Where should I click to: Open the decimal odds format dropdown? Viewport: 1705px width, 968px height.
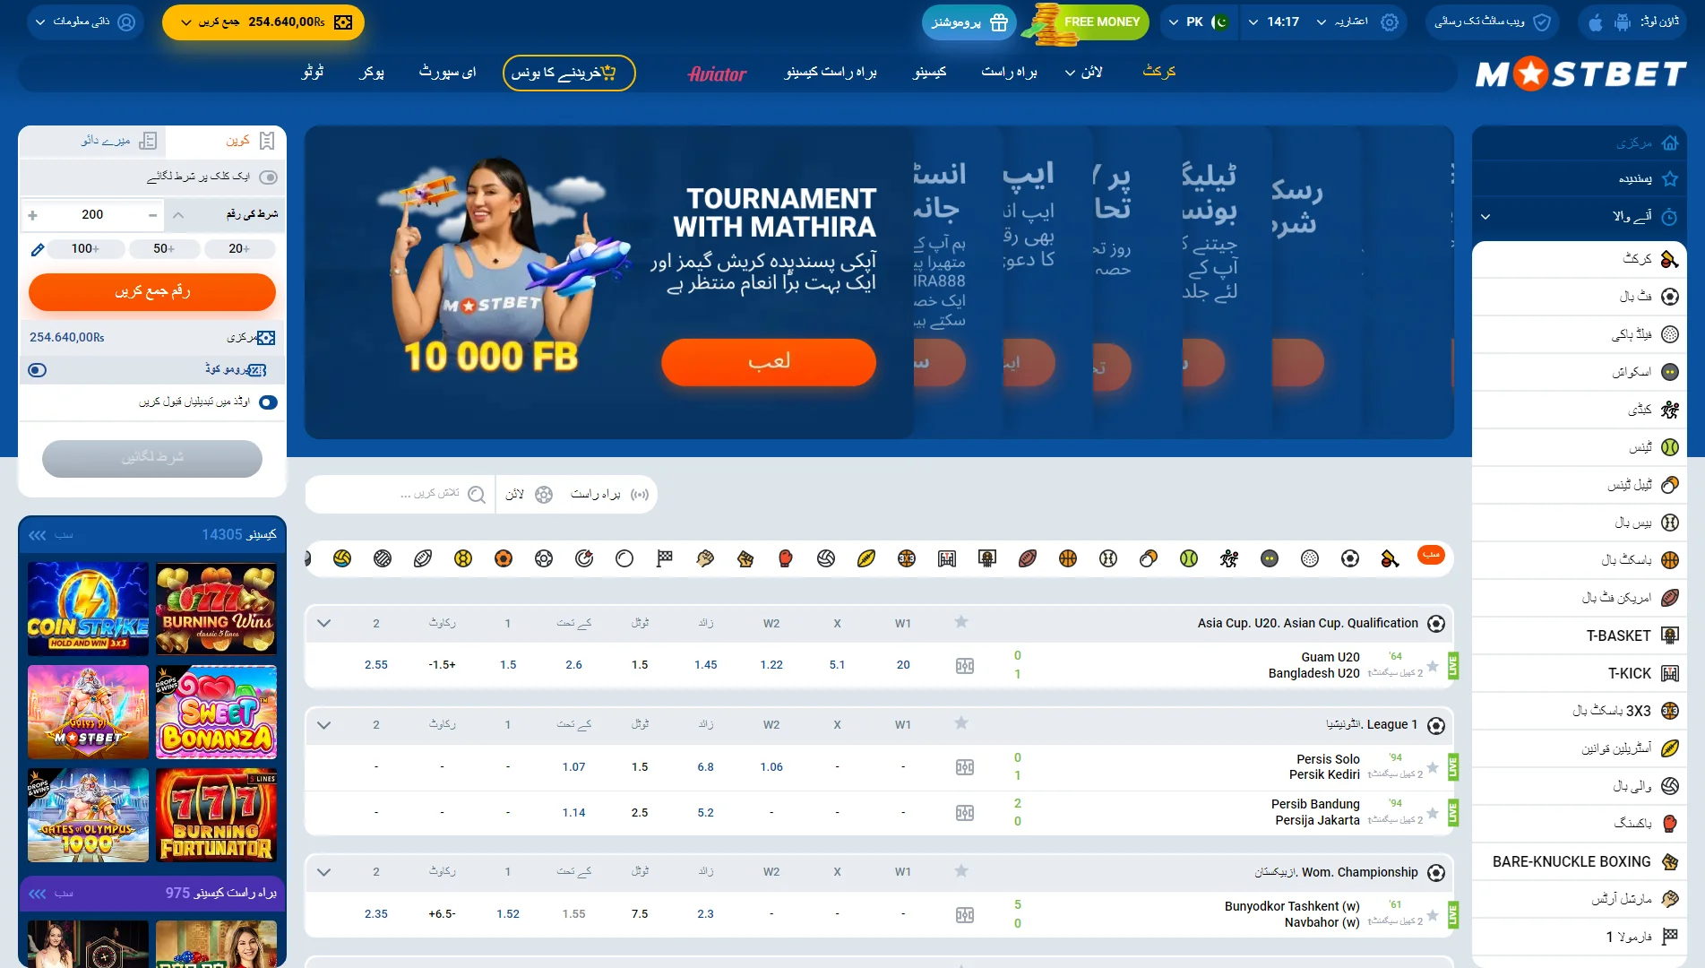(x=1341, y=22)
